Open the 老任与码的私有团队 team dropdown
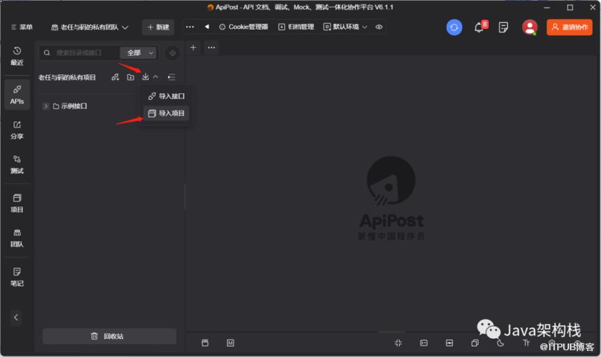The width and height of the screenshot is (601, 357). [x=90, y=27]
